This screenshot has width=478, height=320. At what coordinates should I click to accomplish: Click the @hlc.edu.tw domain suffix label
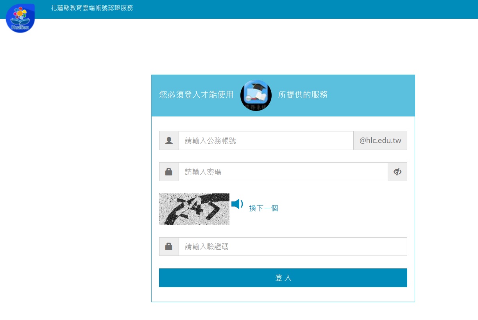click(380, 141)
